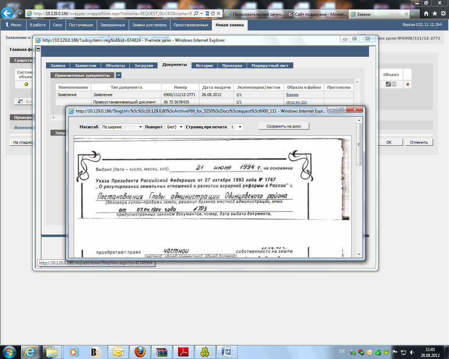This screenshot has height=359, width=449.
Task: Click the volume speaker tray icon
Action: coord(412,352)
